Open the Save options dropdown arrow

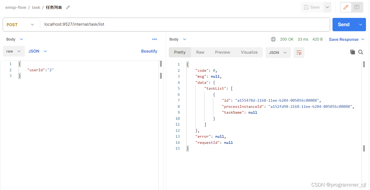coord(327,7)
